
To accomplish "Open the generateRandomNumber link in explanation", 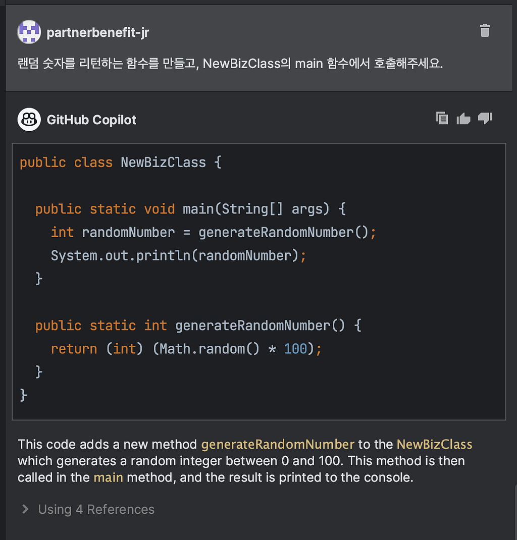I will (278, 444).
